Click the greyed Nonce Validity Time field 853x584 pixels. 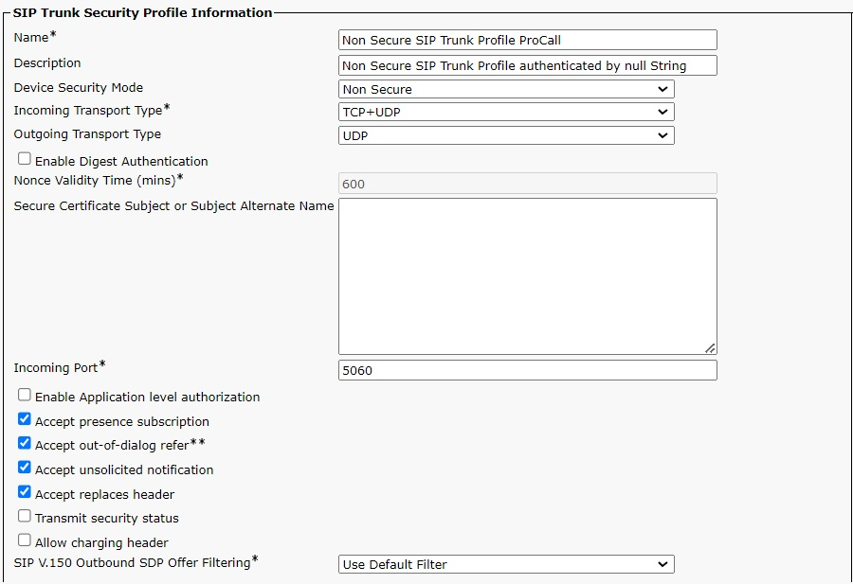tap(527, 184)
